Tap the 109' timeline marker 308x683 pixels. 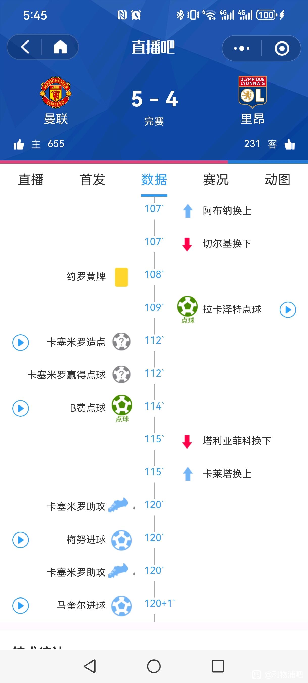coord(154,308)
